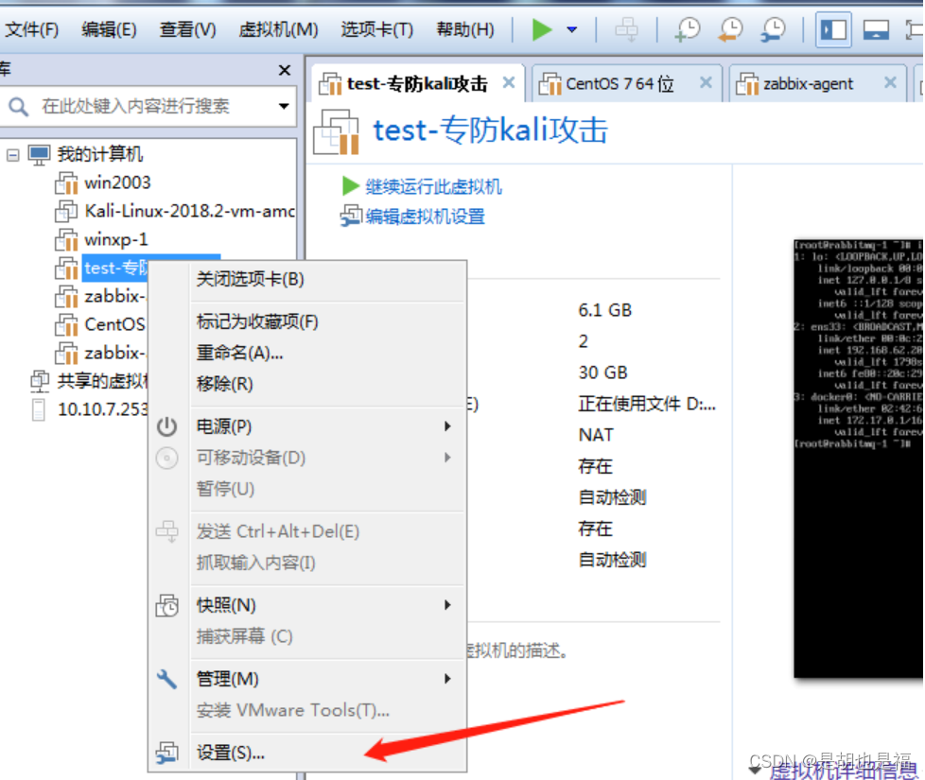The width and height of the screenshot is (925, 780).
Task: Expand the 管理(M) submenu
Action: 328,679
